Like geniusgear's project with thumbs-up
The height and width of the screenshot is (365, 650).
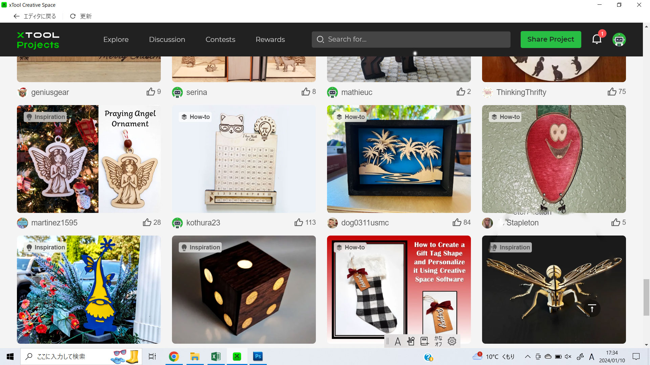click(151, 92)
